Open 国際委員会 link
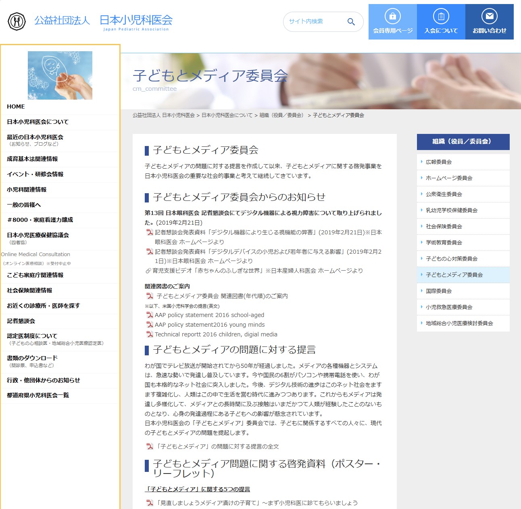 pyautogui.click(x=463, y=291)
